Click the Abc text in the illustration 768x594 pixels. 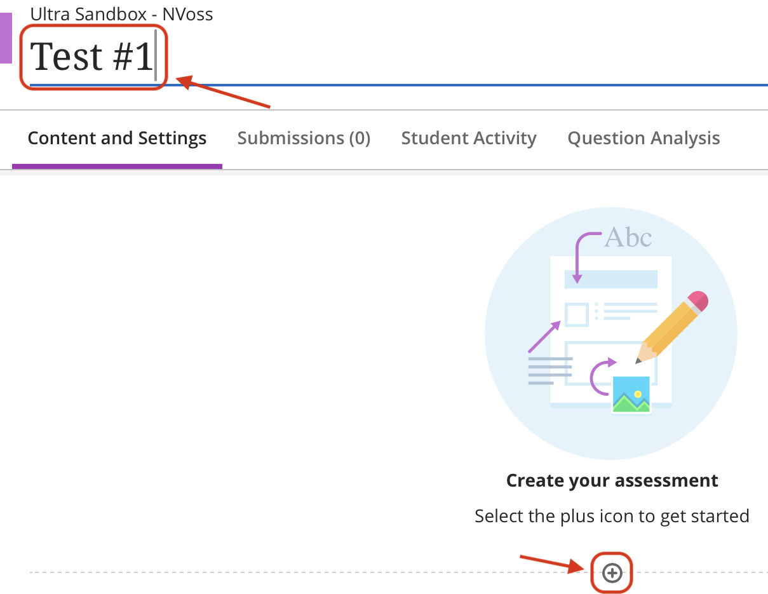[x=628, y=238]
